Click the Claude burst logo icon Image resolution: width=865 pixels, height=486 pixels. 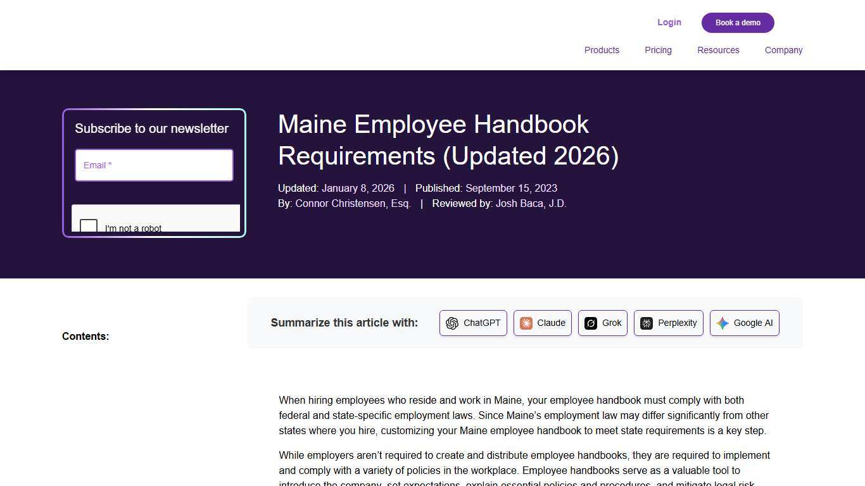(x=526, y=323)
